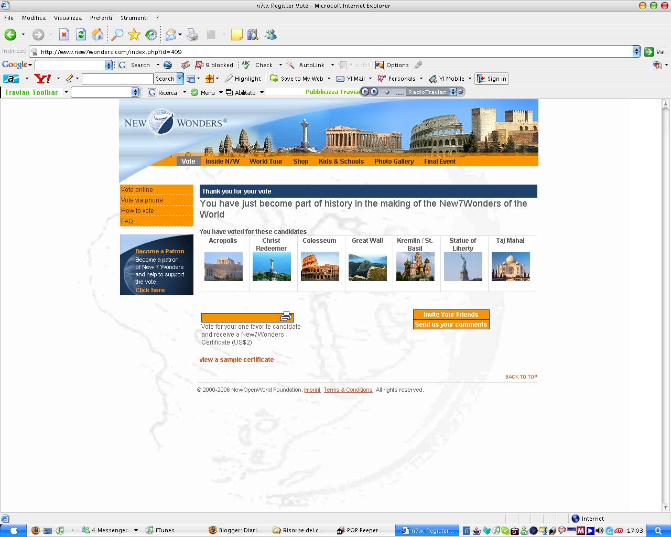Open Y! Mail from the toolbar
The width and height of the screenshot is (671, 537).
tap(350, 79)
